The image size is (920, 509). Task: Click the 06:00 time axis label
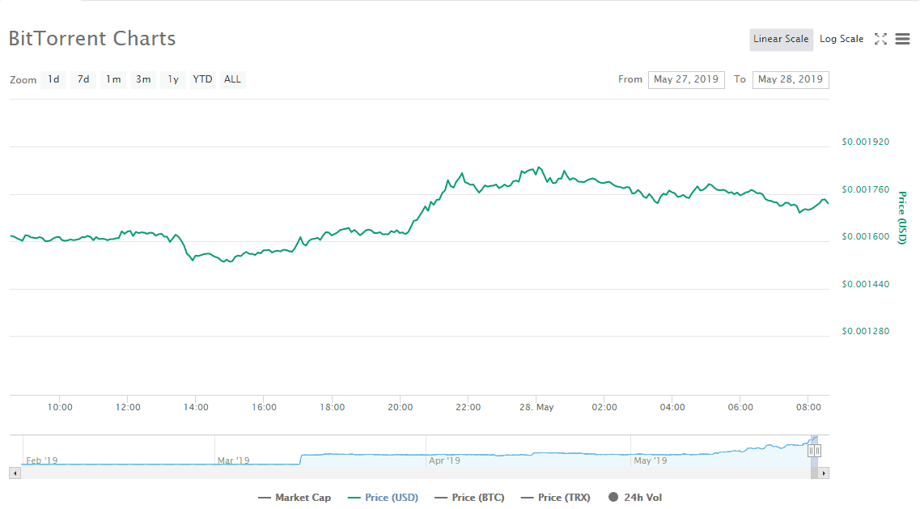click(740, 407)
